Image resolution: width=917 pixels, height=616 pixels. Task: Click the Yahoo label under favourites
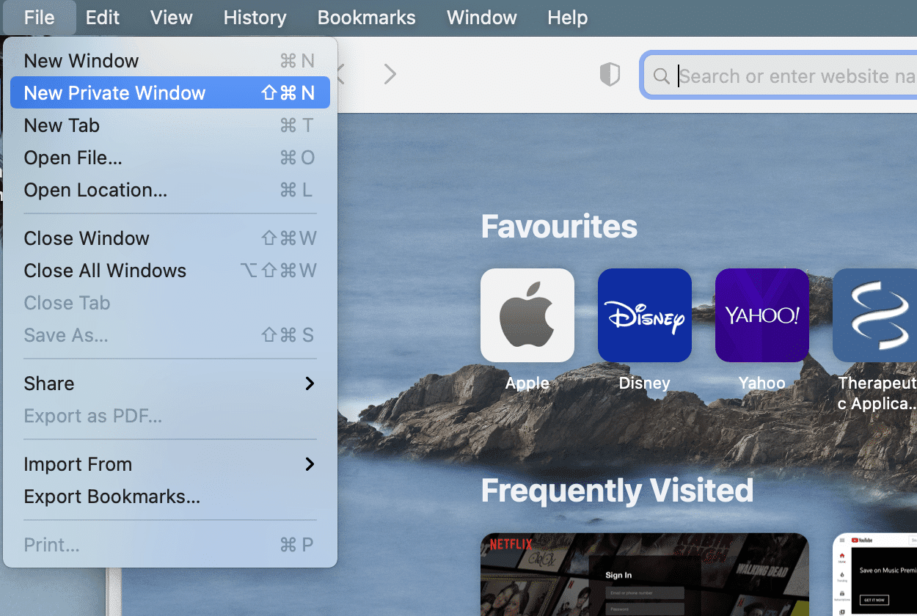coord(762,384)
